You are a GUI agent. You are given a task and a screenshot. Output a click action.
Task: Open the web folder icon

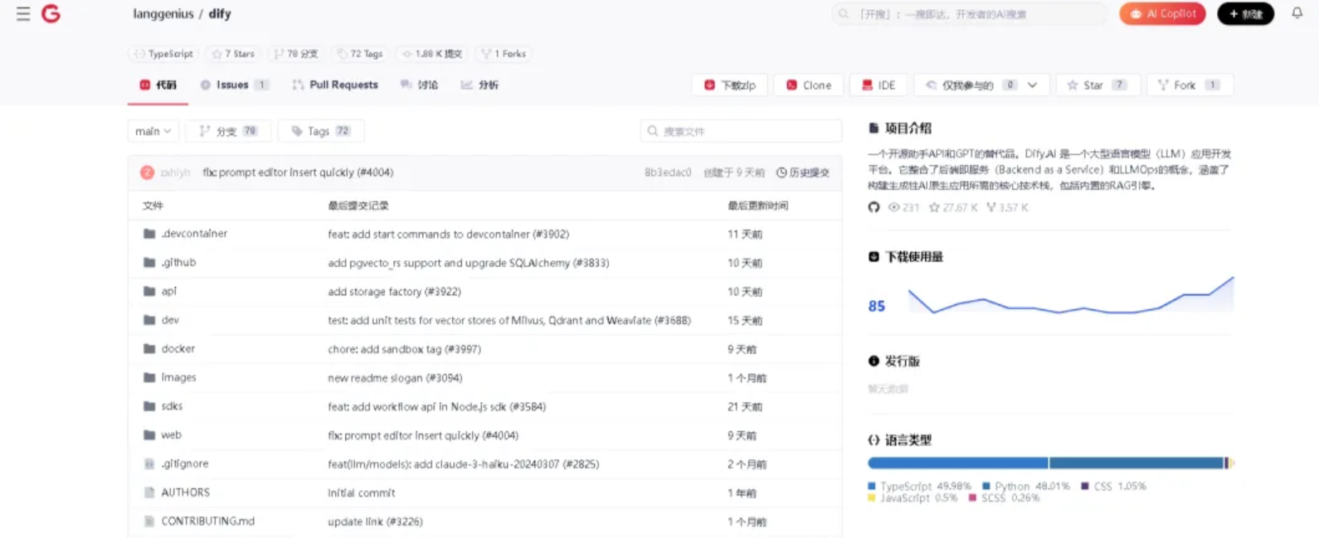pyautogui.click(x=149, y=435)
